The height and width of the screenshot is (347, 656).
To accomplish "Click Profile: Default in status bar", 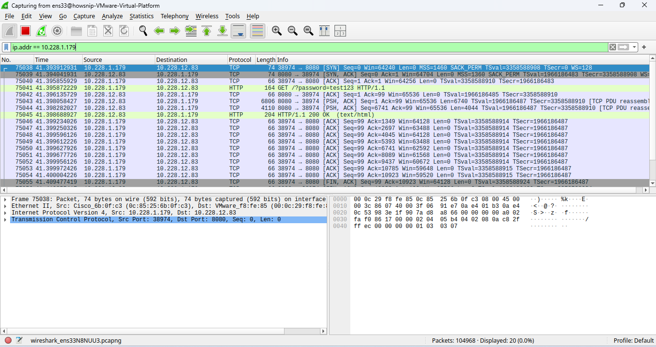I will pyautogui.click(x=633, y=341).
